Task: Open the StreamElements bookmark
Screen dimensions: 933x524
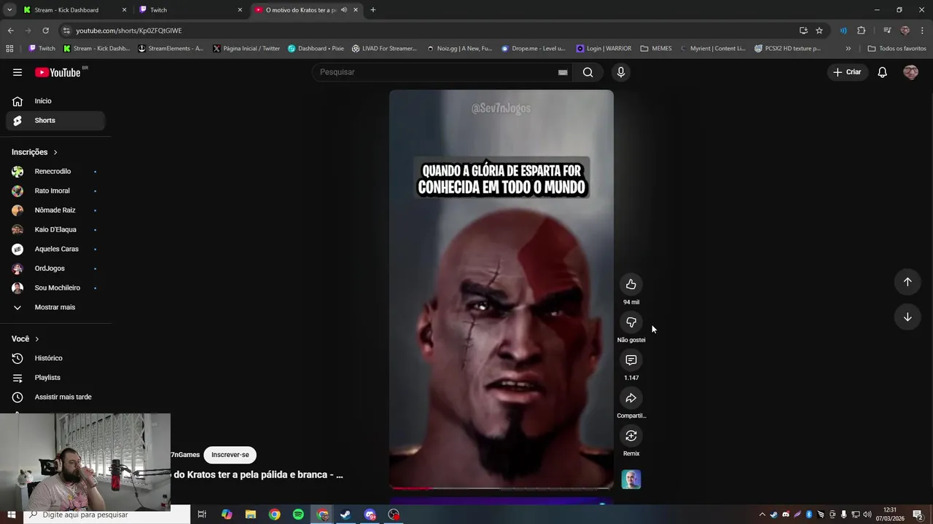Action: 171,49
